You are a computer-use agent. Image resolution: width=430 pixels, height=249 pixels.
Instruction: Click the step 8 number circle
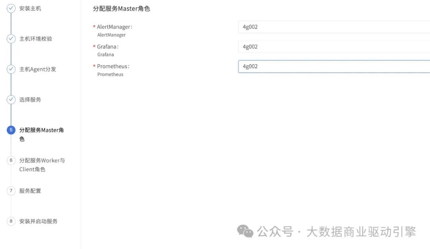pyautogui.click(x=11, y=221)
